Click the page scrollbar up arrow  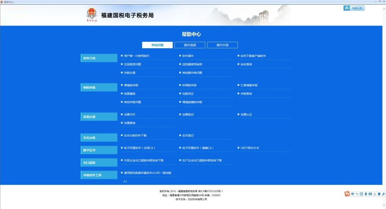click(x=384, y=9)
